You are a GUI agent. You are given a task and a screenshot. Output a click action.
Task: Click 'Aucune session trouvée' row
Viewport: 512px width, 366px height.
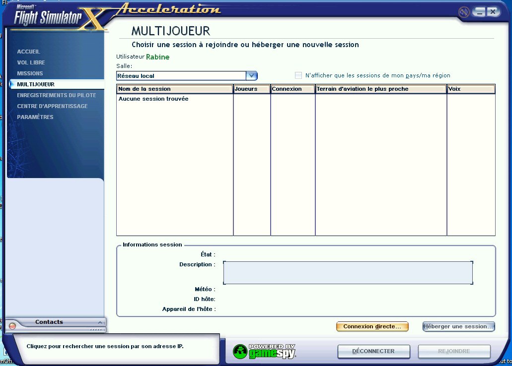coord(153,99)
